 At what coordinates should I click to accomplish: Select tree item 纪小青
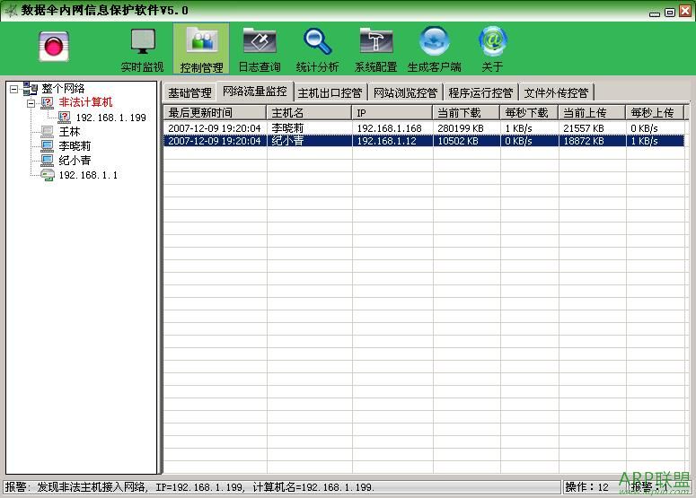pos(75,160)
